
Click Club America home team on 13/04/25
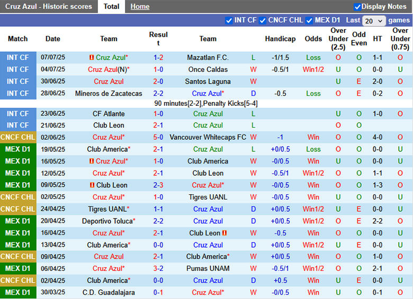click(107, 245)
